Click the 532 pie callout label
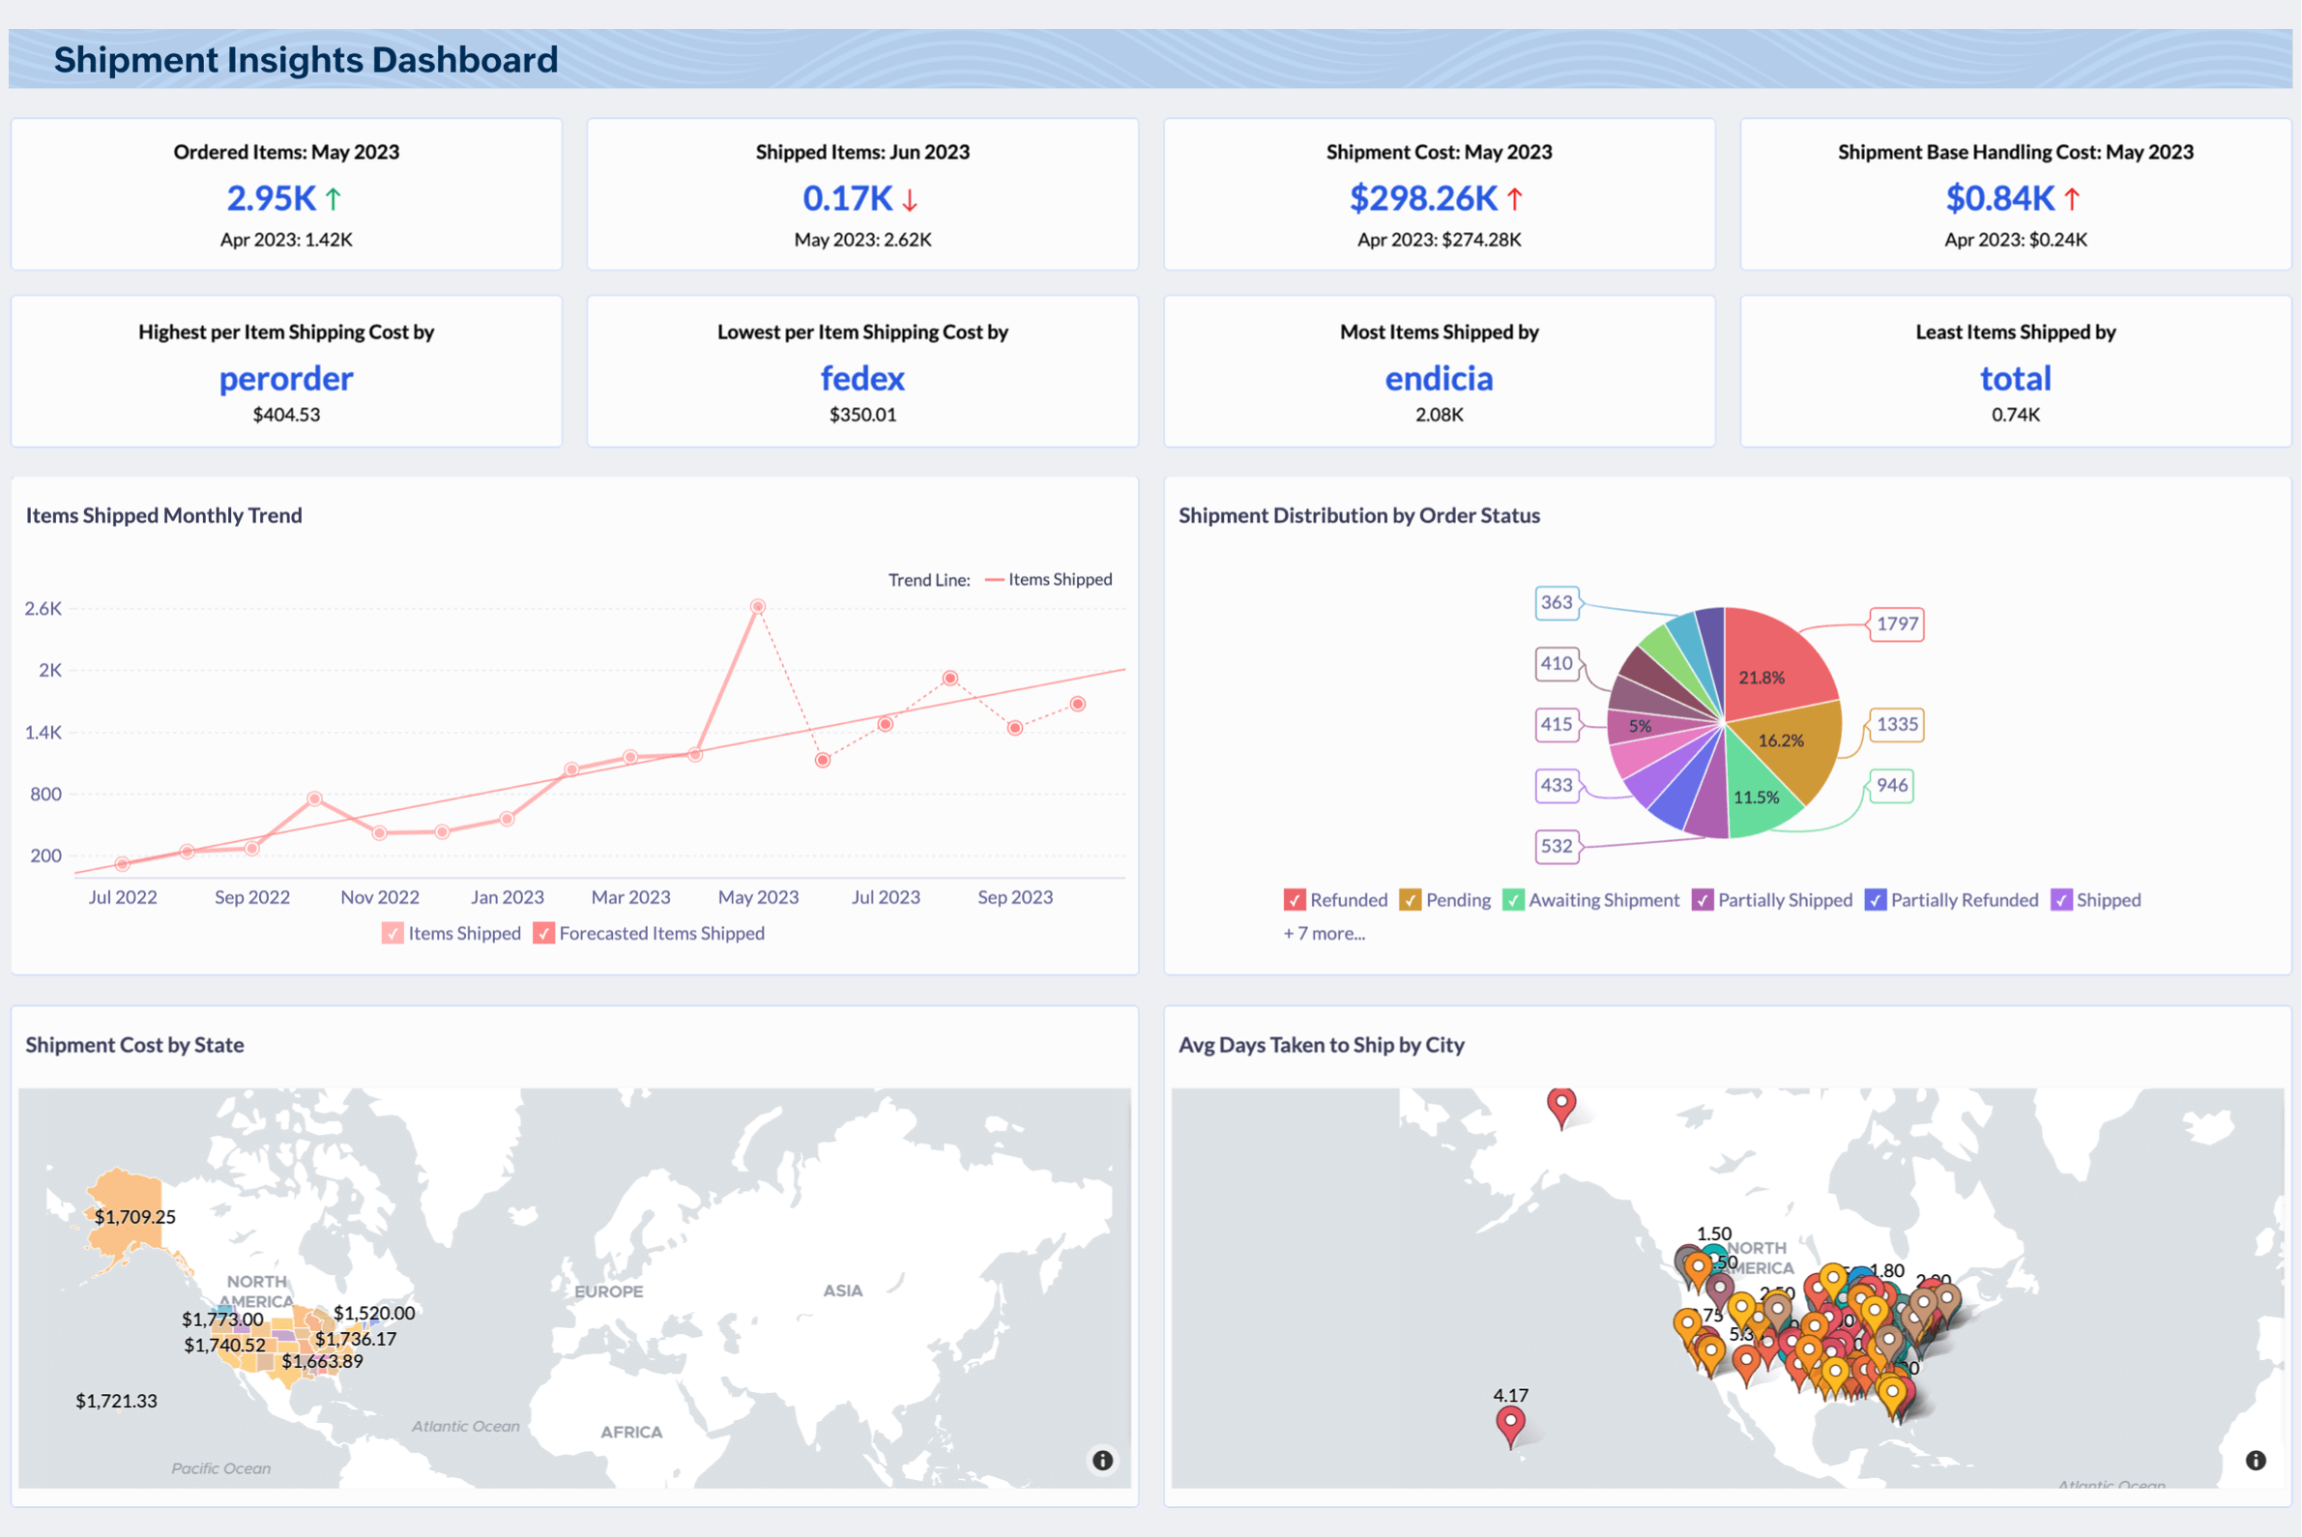This screenshot has height=1537, width=2302. 1557,846
